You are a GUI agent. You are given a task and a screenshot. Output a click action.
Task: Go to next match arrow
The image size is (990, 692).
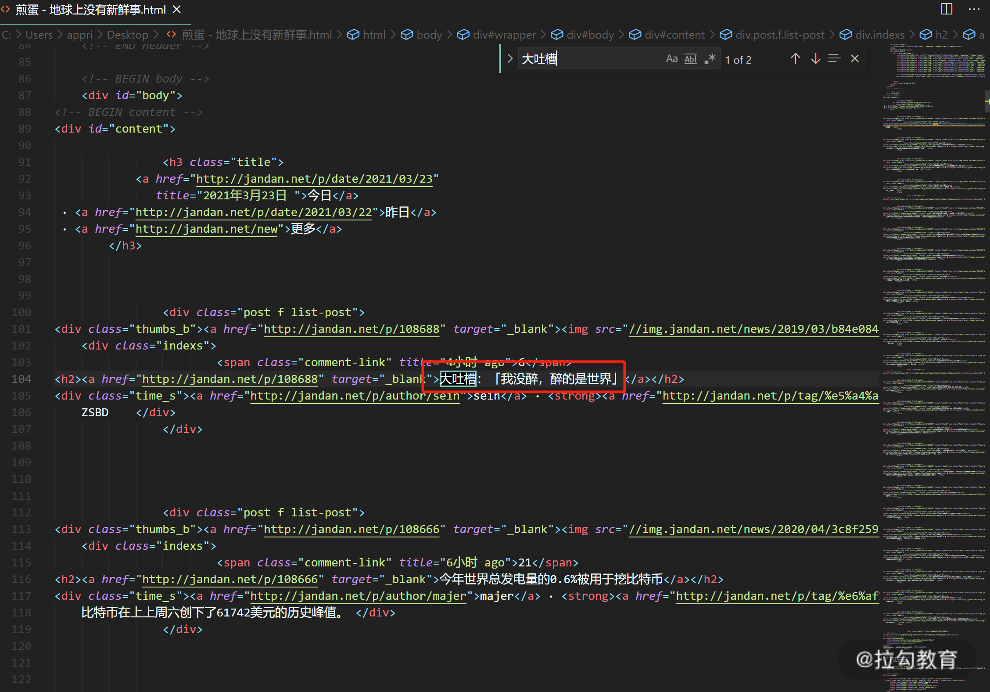(x=815, y=59)
